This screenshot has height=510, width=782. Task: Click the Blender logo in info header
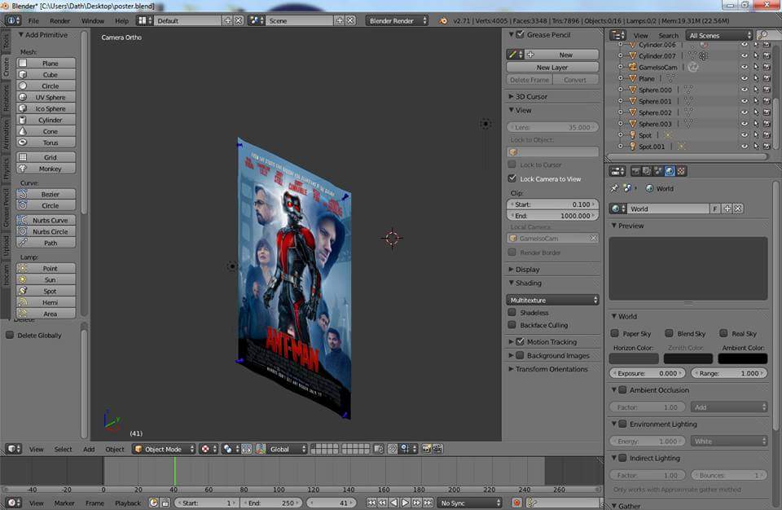pyautogui.click(x=443, y=21)
